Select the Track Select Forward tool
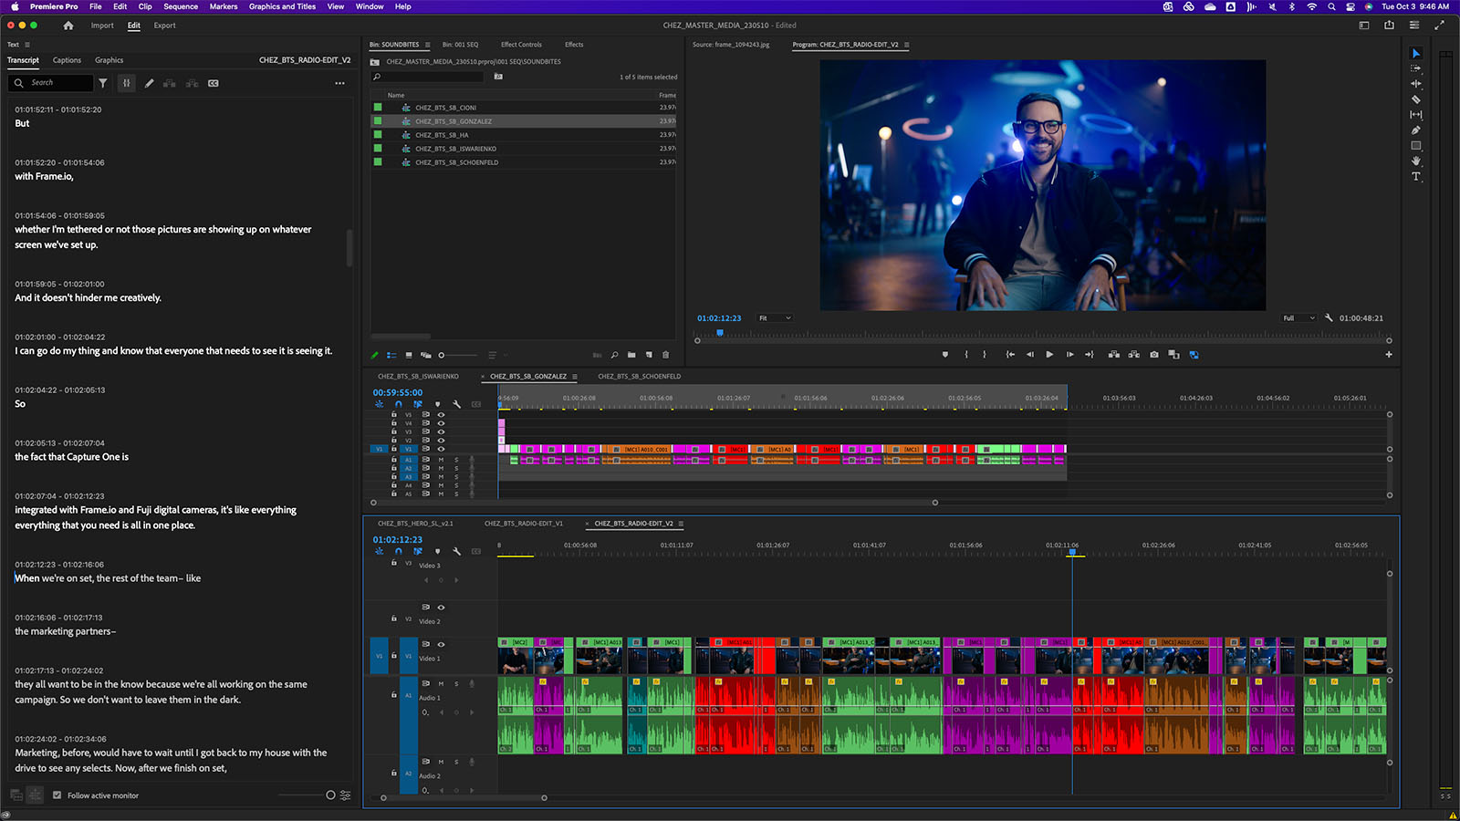The height and width of the screenshot is (821, 1460). (1416, 68)
